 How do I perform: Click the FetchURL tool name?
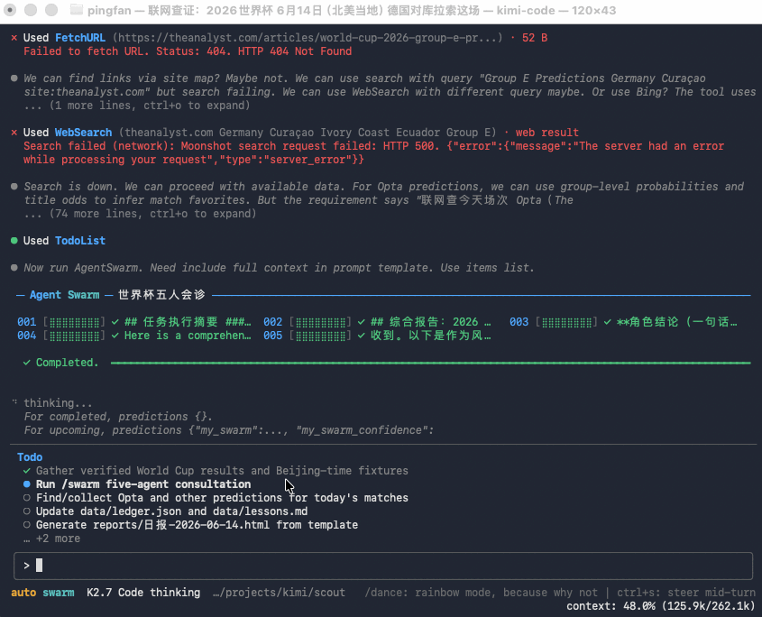click(80, 38)
